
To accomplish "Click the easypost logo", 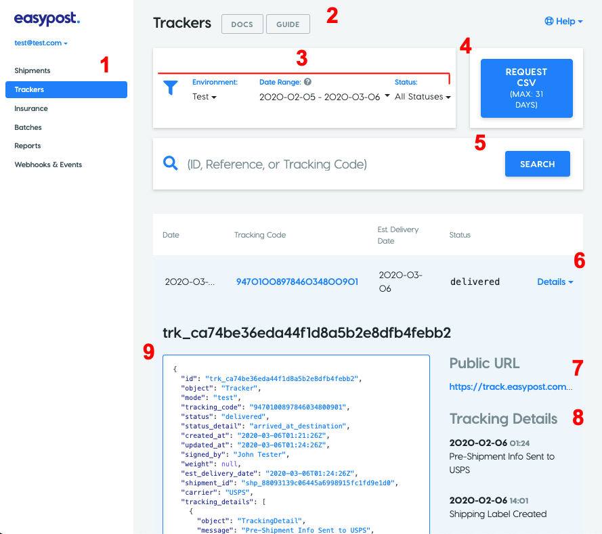I will [x=47, y=18].
